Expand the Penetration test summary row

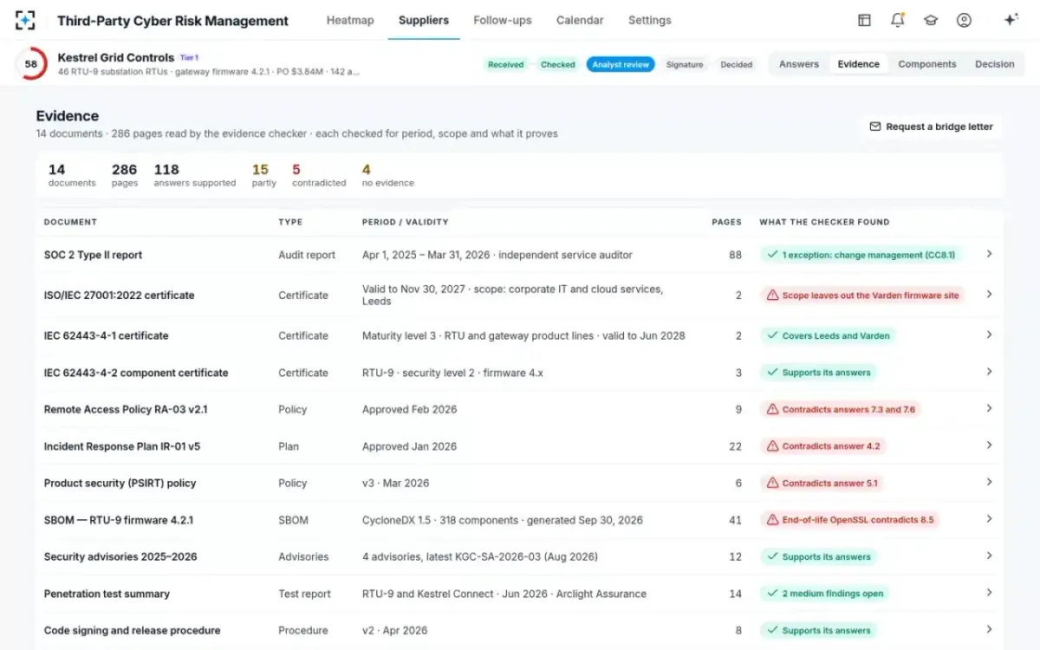coord(989,593)
